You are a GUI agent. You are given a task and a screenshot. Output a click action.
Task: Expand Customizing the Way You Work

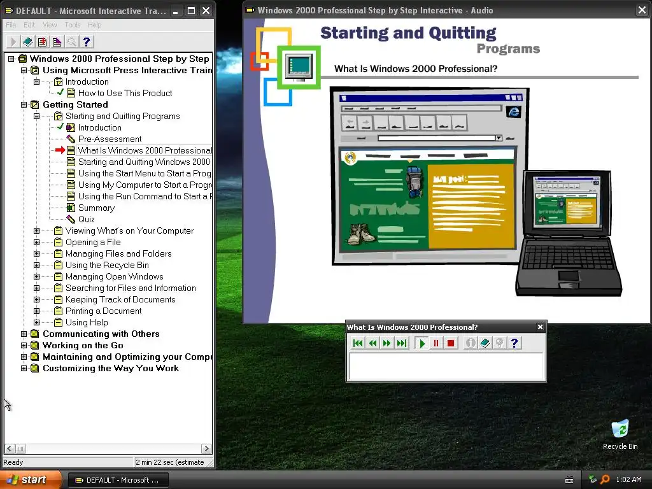tap(24, 368)
